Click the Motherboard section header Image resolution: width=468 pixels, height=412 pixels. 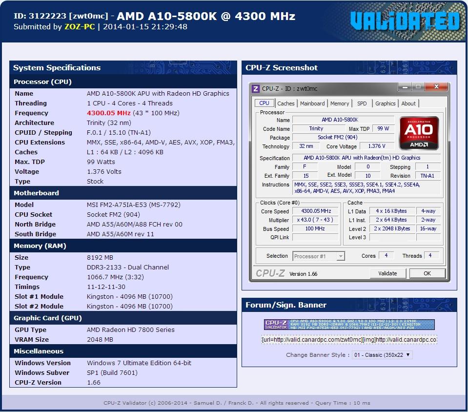coord(123,193)
